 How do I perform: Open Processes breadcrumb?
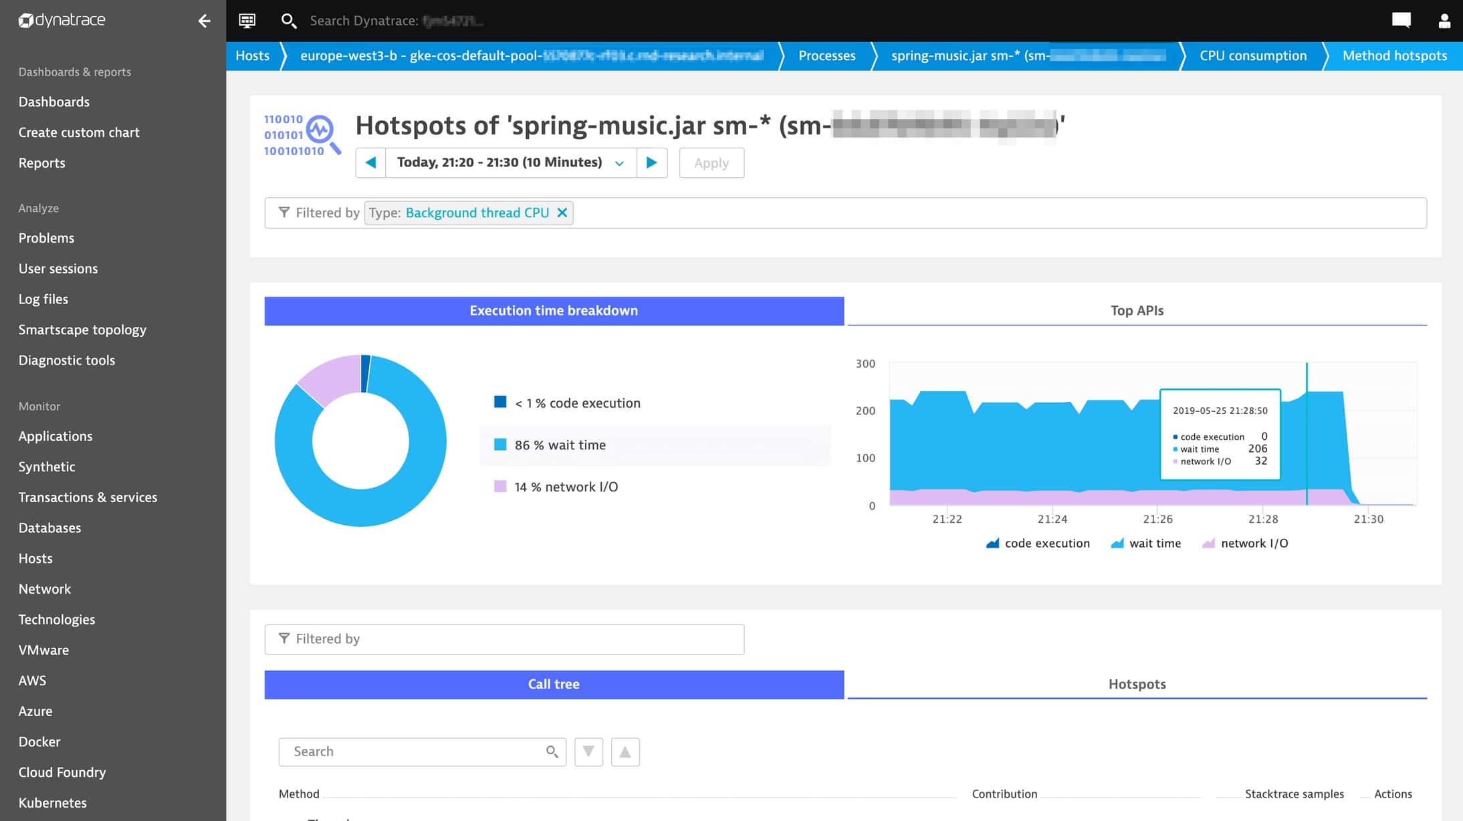(x=826, y=55)
